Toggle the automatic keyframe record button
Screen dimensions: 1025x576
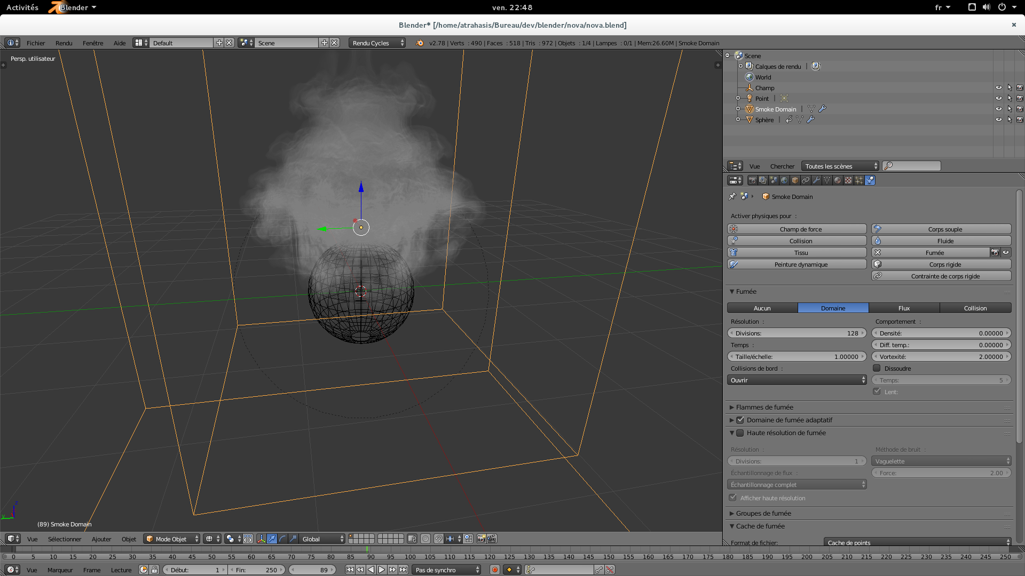coord(494,570)
